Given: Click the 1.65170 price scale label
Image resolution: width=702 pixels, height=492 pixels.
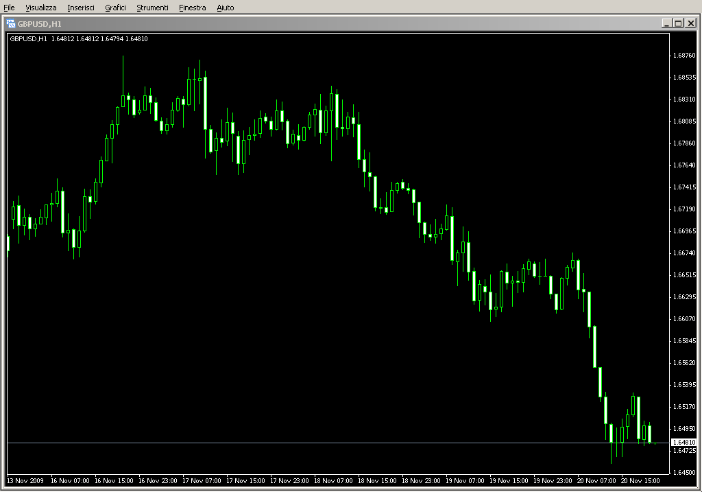Looking at the screenshot, I should coord(685,407).
